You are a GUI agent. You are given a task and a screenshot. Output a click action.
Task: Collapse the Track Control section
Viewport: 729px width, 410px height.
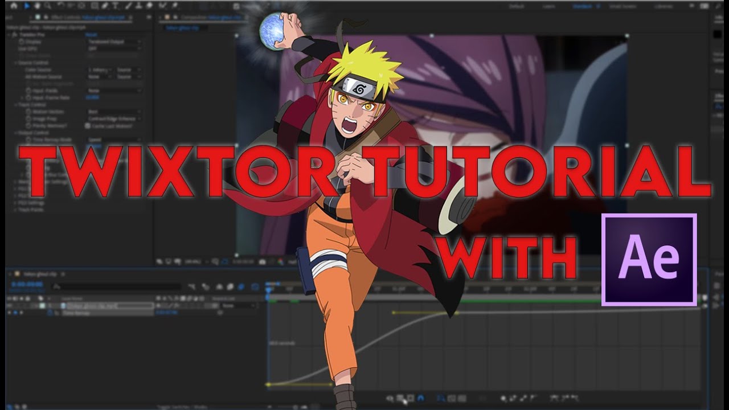pos(16,105)
